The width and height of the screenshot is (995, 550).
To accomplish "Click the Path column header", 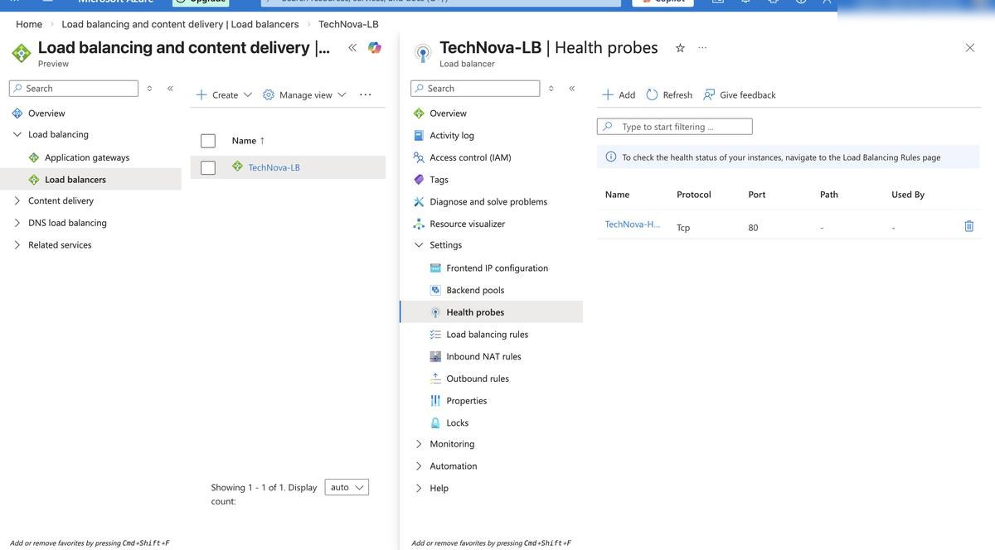I will point(829,195).
